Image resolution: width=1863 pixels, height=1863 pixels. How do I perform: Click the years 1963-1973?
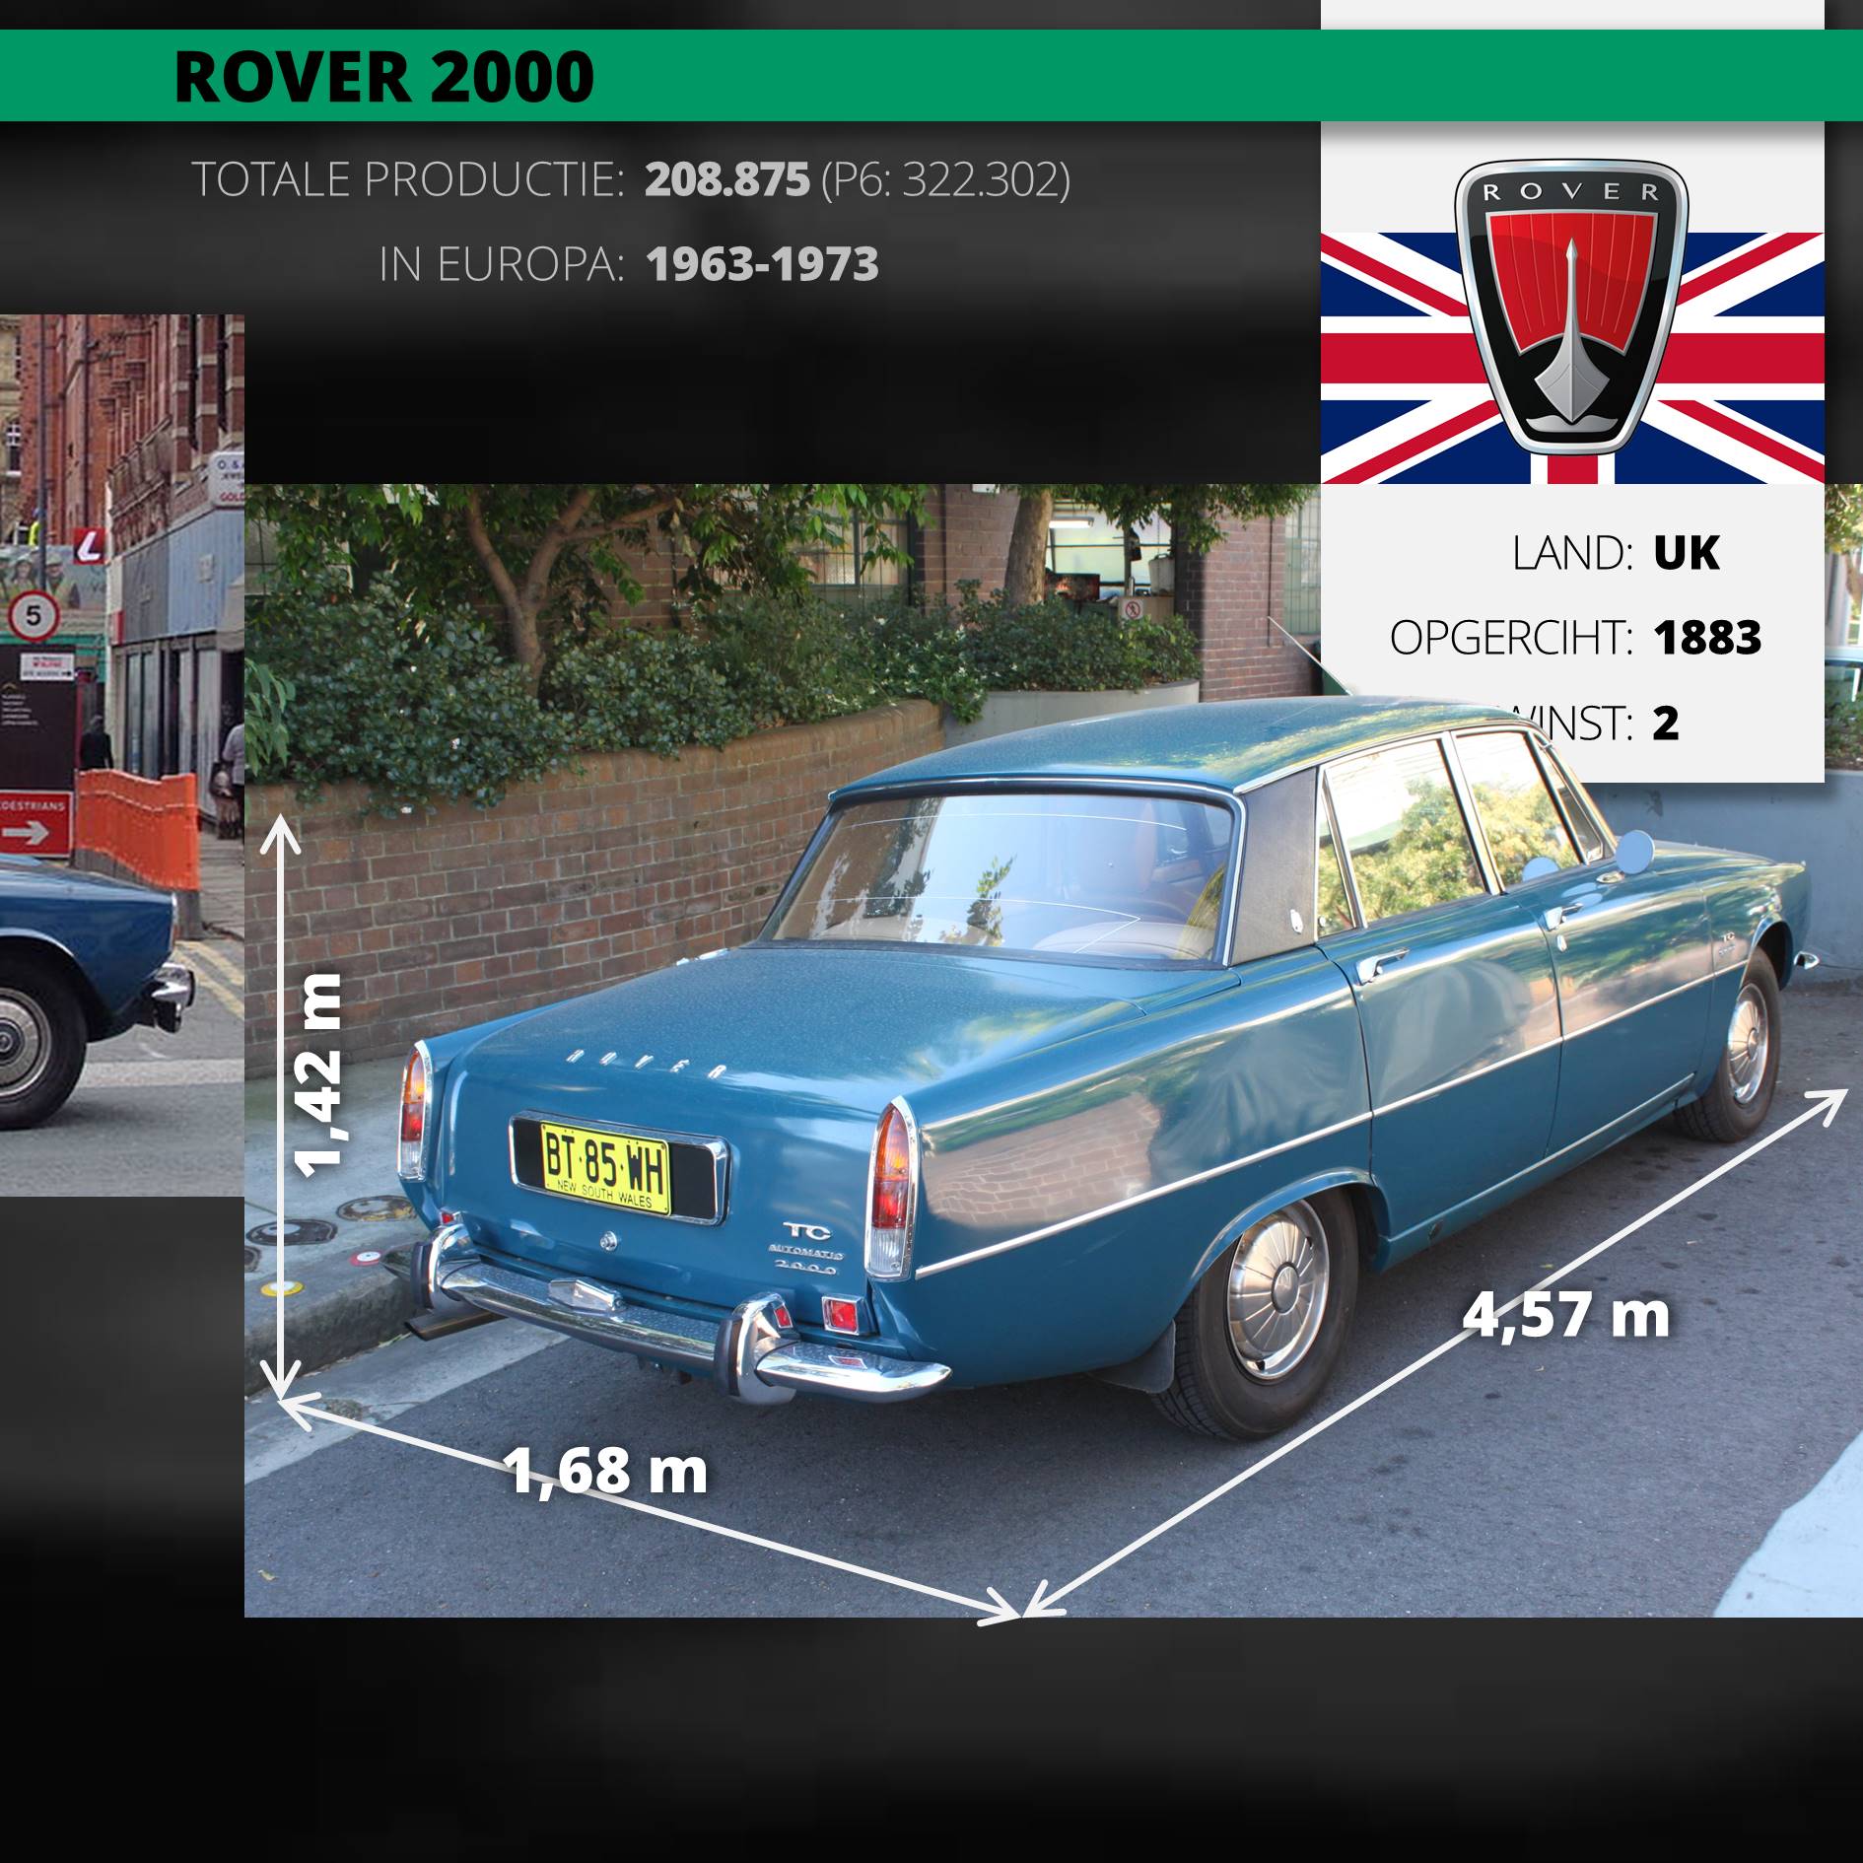coord(762,264)
